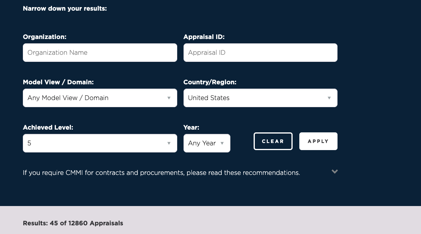
Task: Click the contracts and procurements recommendations text
Action: (x=161, y=173)
